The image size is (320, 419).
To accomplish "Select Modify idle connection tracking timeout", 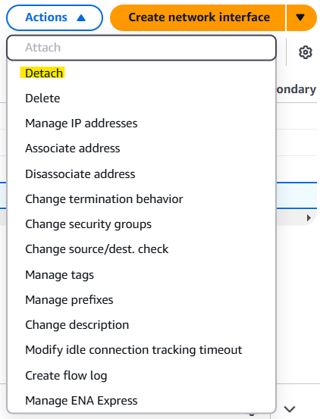I will pyautogui.click(x=141, y=350).
